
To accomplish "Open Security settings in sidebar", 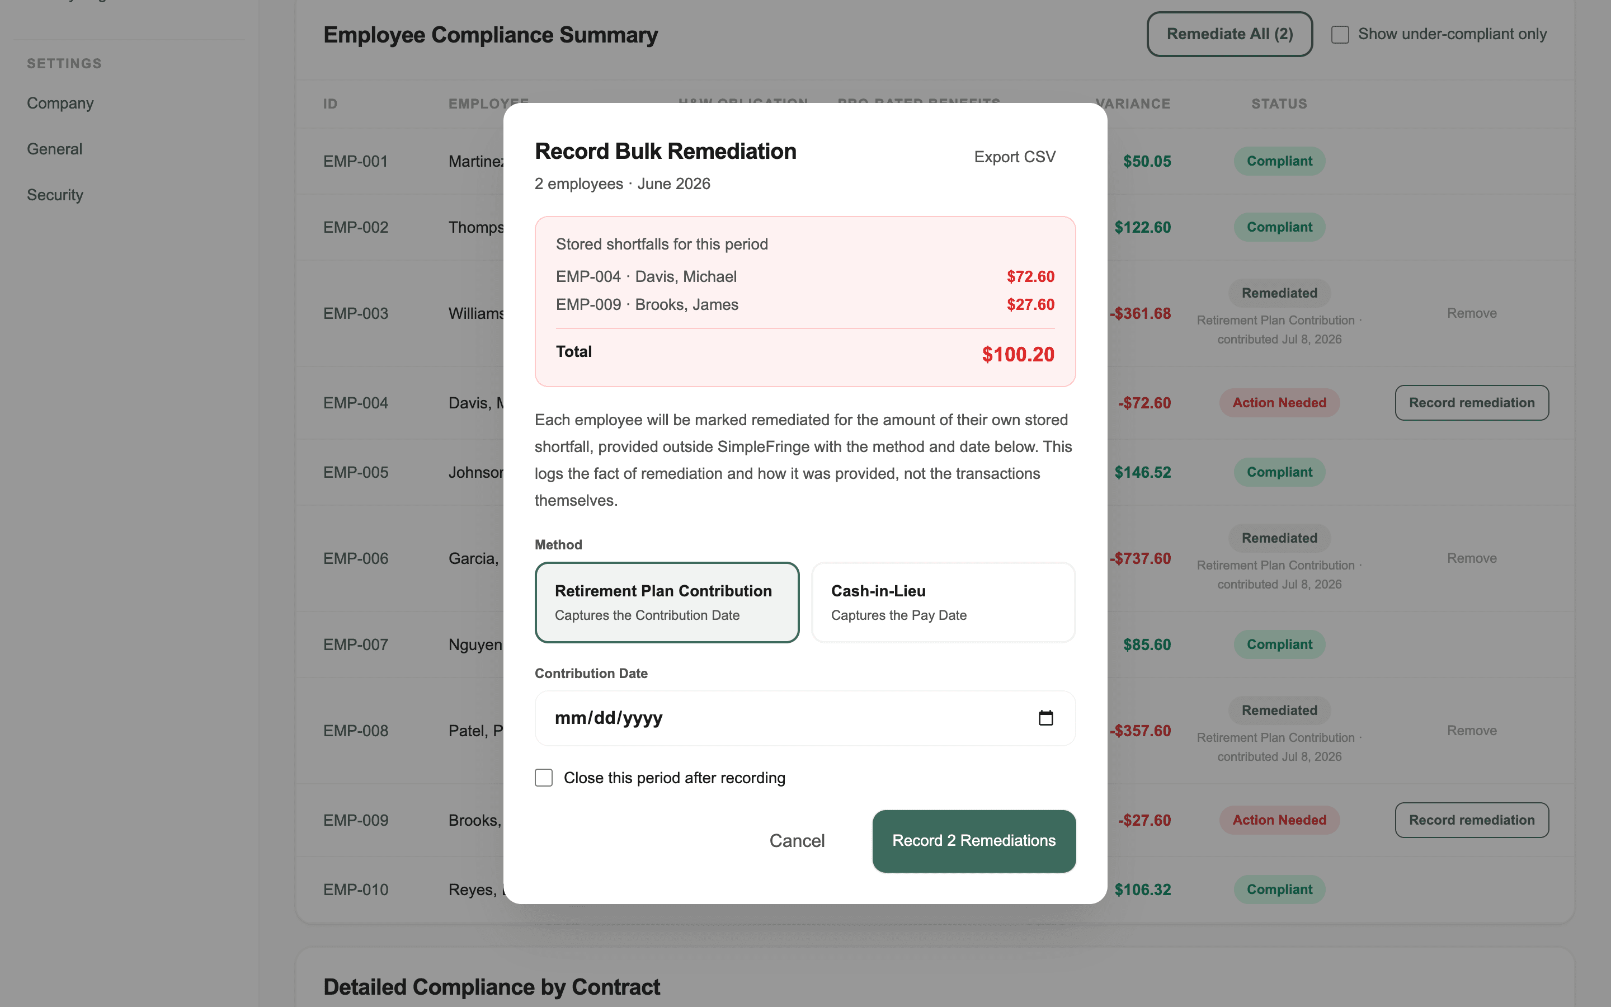I will coord(55,195).
